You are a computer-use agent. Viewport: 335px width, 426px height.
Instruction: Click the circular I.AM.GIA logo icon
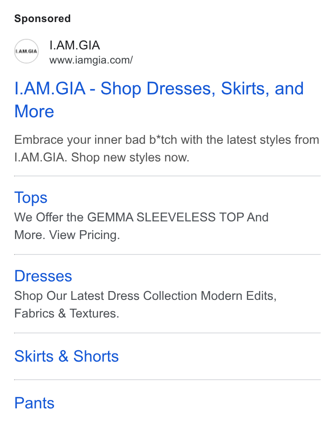26,51
